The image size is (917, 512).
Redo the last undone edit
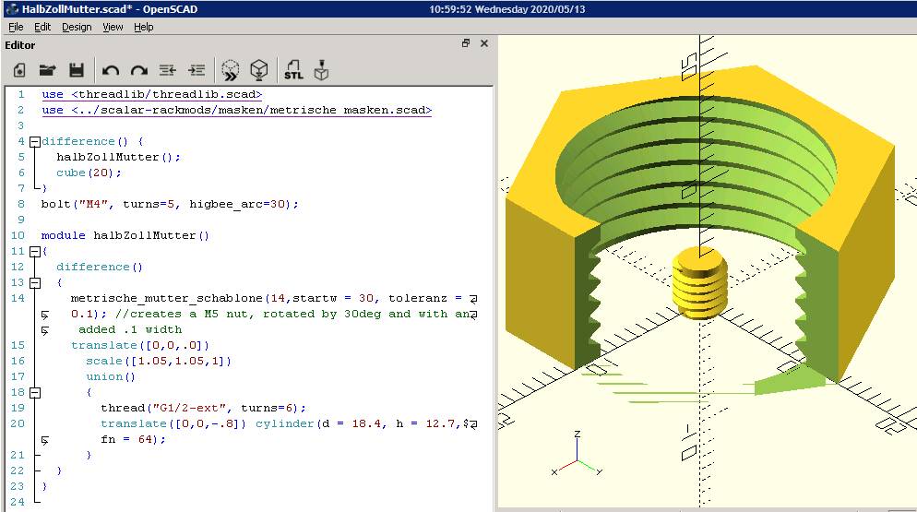[139, 70]
